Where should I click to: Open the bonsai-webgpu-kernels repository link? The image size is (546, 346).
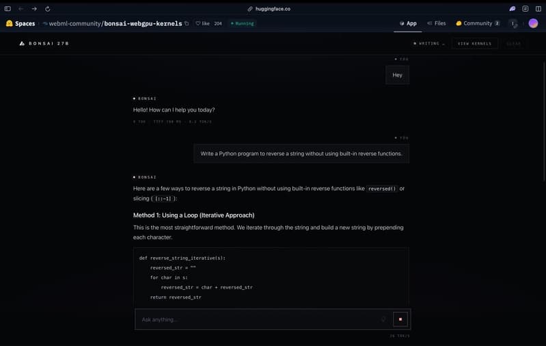click(x=143, y=23)
